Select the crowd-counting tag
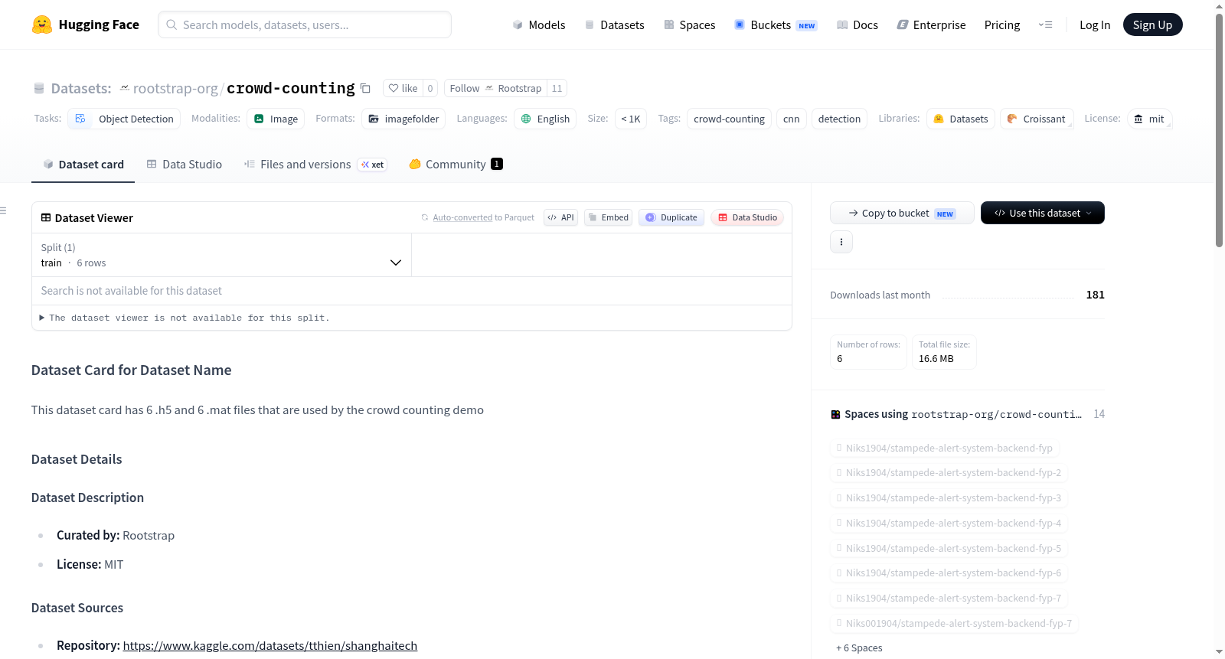Image resolution: width=1225 pixels, height=659 pixels. (729, 119)
